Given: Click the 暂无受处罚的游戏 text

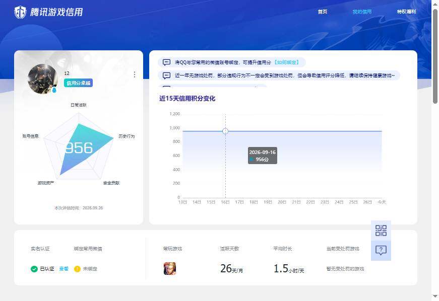Looking at the screenshot, I should pos(345,269).
